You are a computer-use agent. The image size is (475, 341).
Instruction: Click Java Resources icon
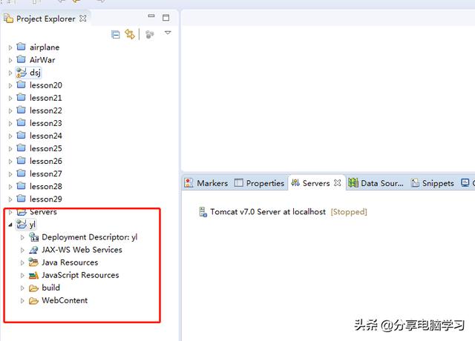point(33,262)
